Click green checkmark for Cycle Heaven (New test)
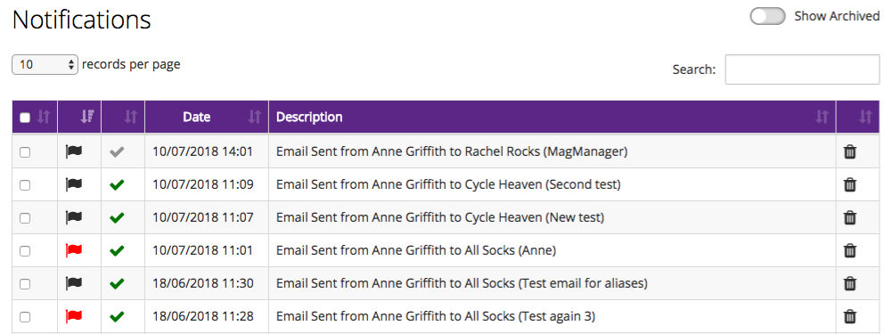Viewport: 892px width, 334px height. tap(117, 217)
